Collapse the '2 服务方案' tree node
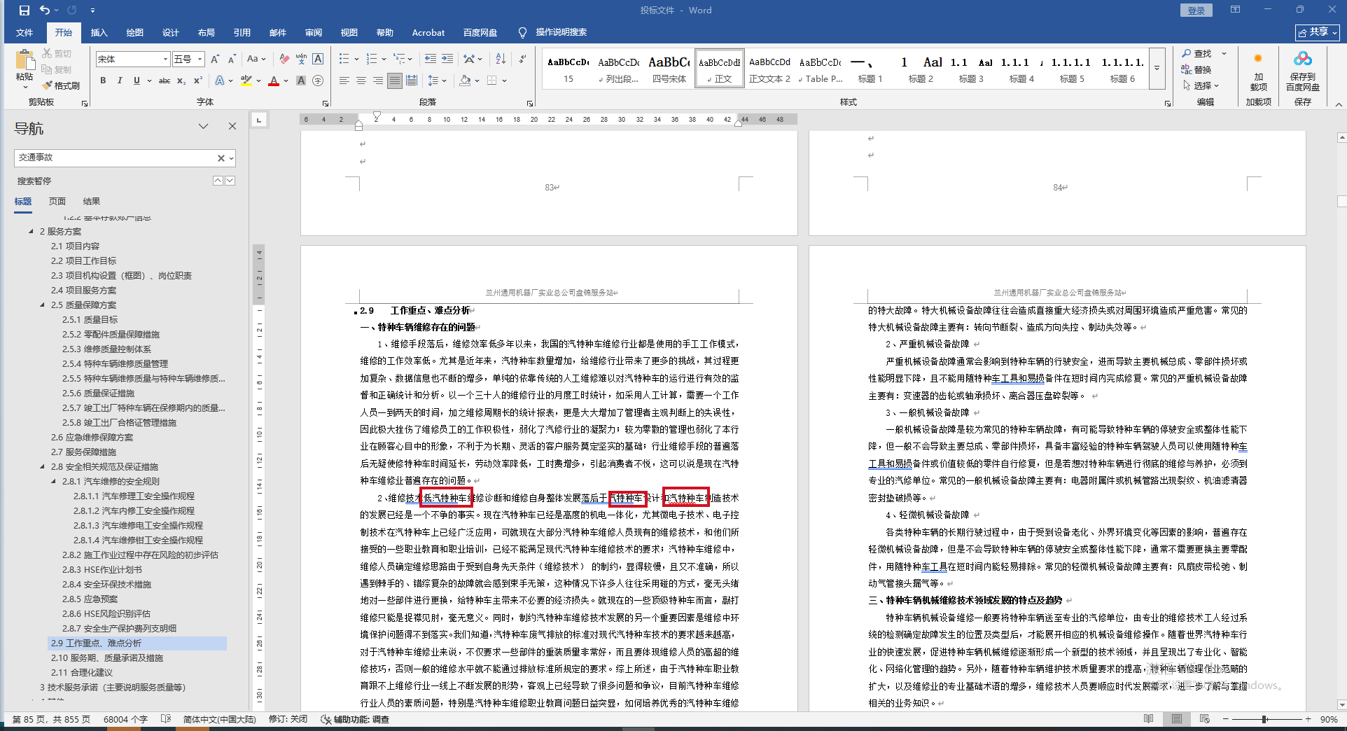This screenshot has width=1347, height=731. [31, 231]
